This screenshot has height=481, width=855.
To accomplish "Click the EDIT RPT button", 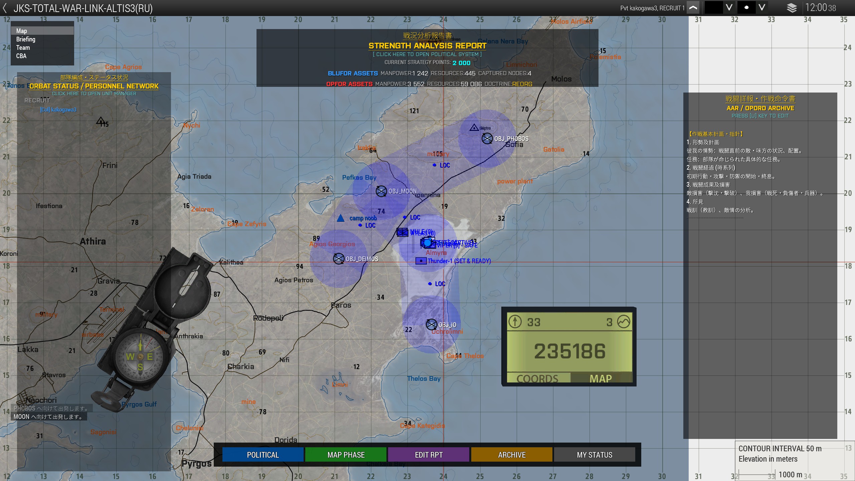I will tap(429, 455).
